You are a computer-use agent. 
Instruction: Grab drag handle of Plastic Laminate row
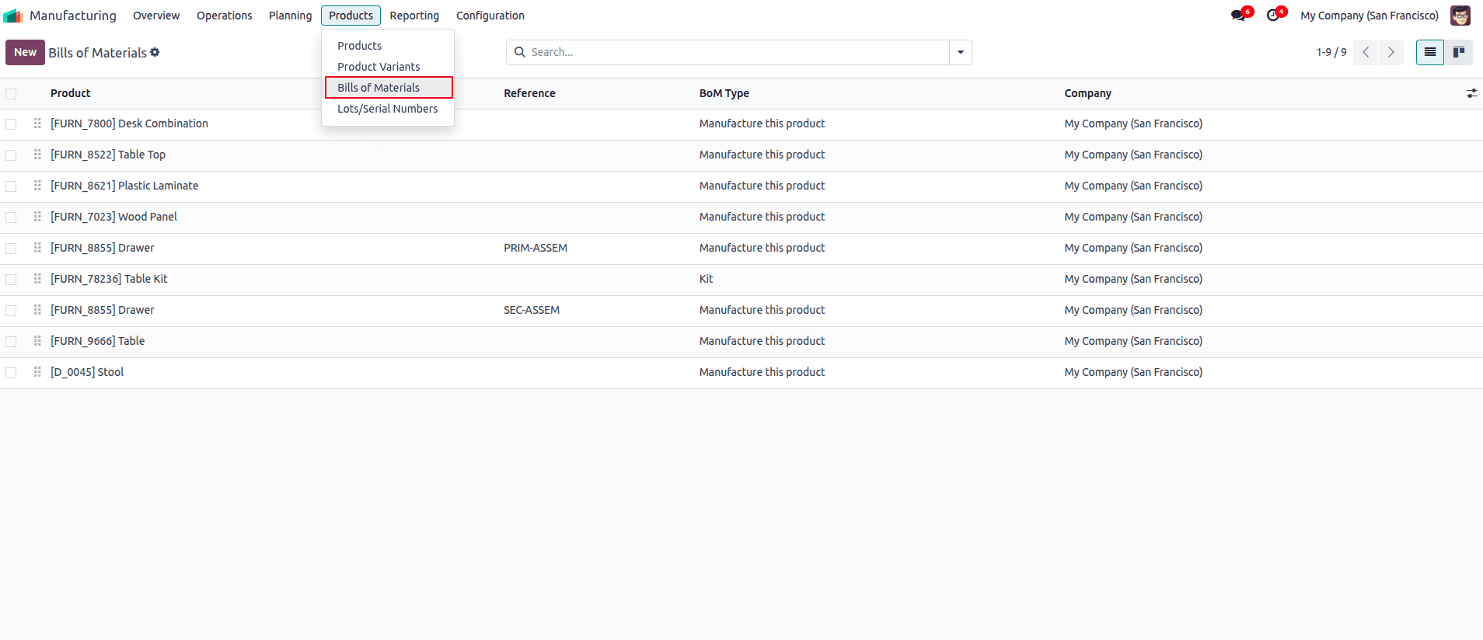point(37,186)
